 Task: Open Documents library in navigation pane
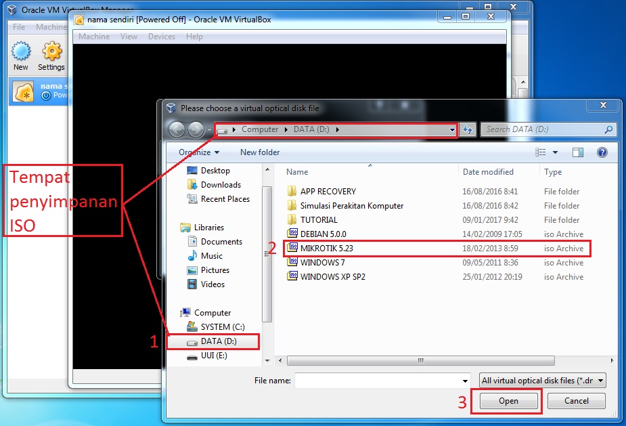point(221,242)
